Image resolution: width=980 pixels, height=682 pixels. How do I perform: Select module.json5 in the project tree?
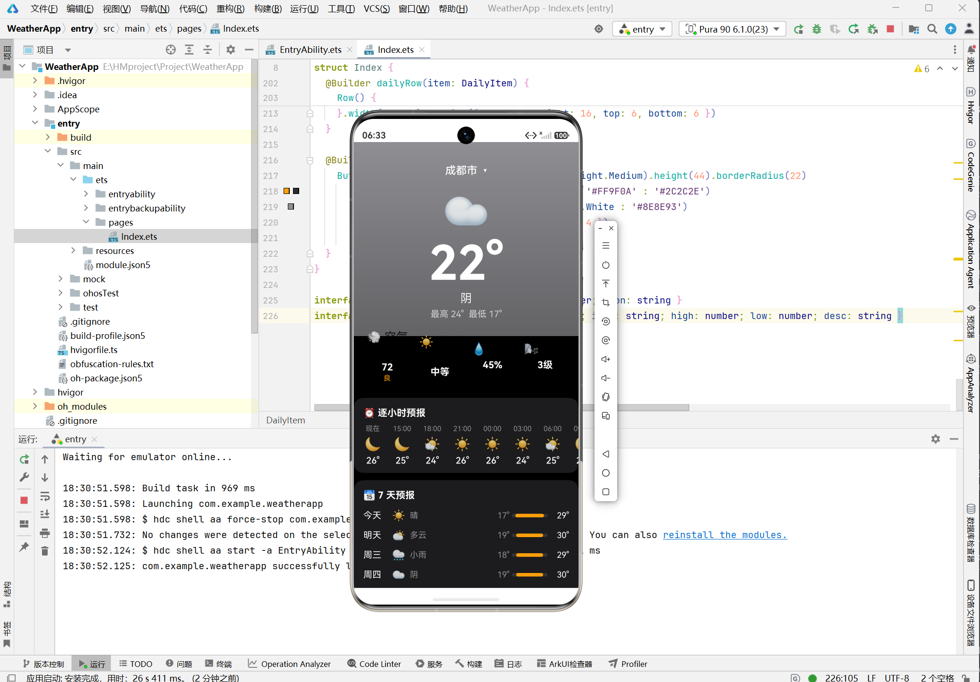coord(123,265)
